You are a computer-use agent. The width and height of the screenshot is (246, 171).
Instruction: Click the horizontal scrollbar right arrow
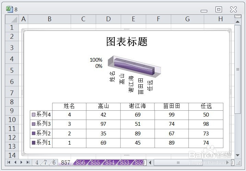[227, 162]
